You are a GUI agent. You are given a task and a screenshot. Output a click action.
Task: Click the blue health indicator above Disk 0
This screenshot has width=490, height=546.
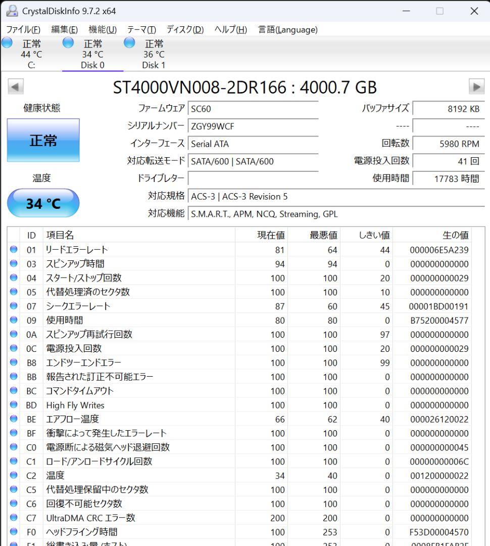pyautogui.click(x=68, y=43)
